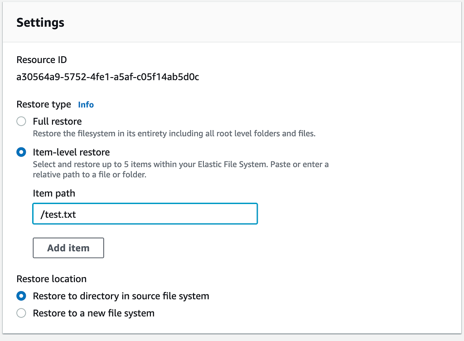Click the Add item button

pyautogui.click(x=68, y=248)
